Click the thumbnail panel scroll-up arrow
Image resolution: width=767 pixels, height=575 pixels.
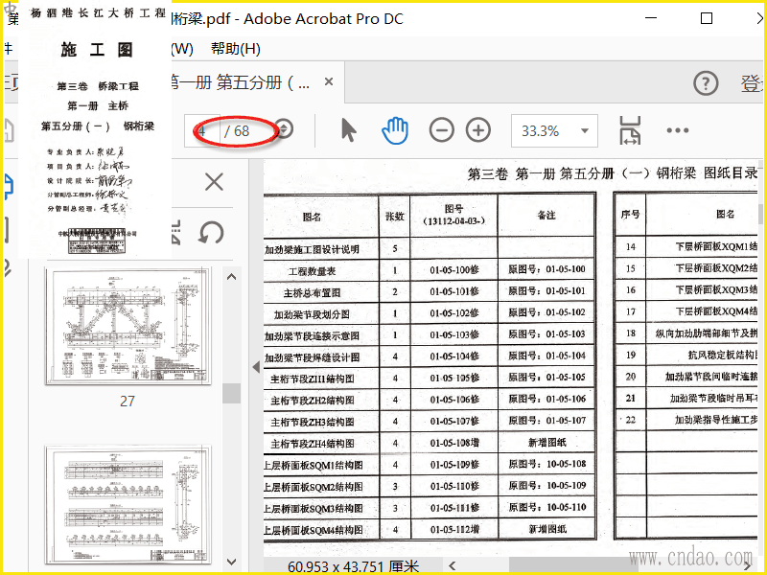232,277
